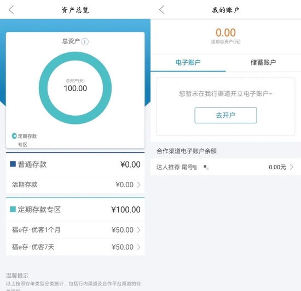Toggle the 定期存款专区 legend marker

14,136
